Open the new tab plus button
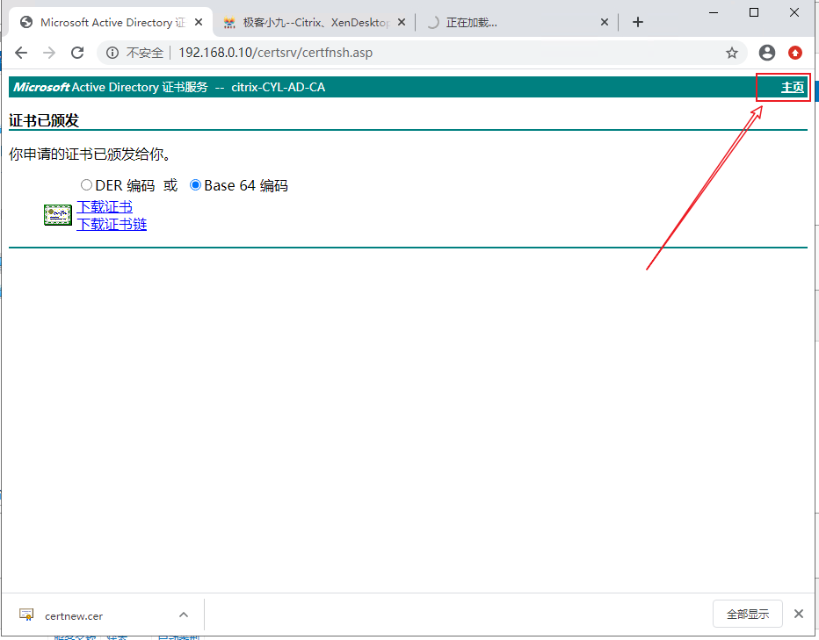This screenshot has width=819, height=640. pos(638,22)
